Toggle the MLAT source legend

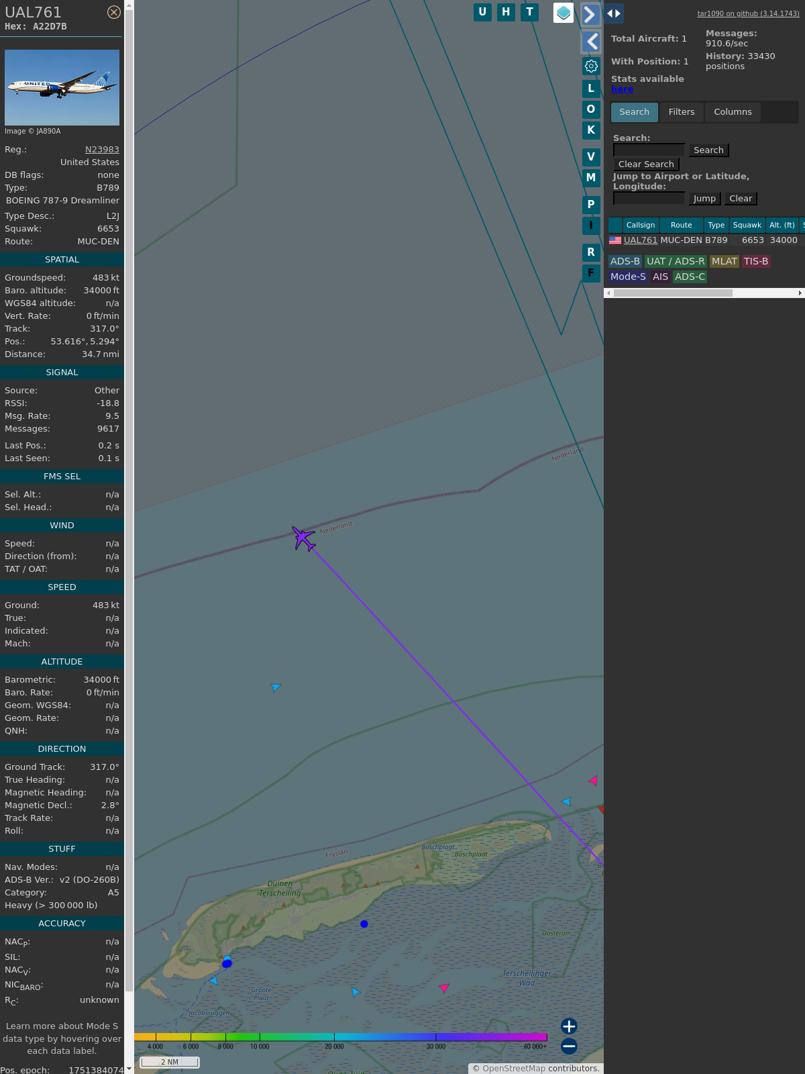click(724, 262)
